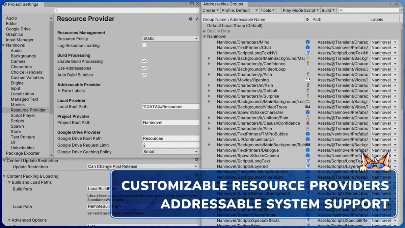Toggle the Log Resource Loading checkbox
The image size is (405, 228).
pyautogui.click(x=144, y=46)
